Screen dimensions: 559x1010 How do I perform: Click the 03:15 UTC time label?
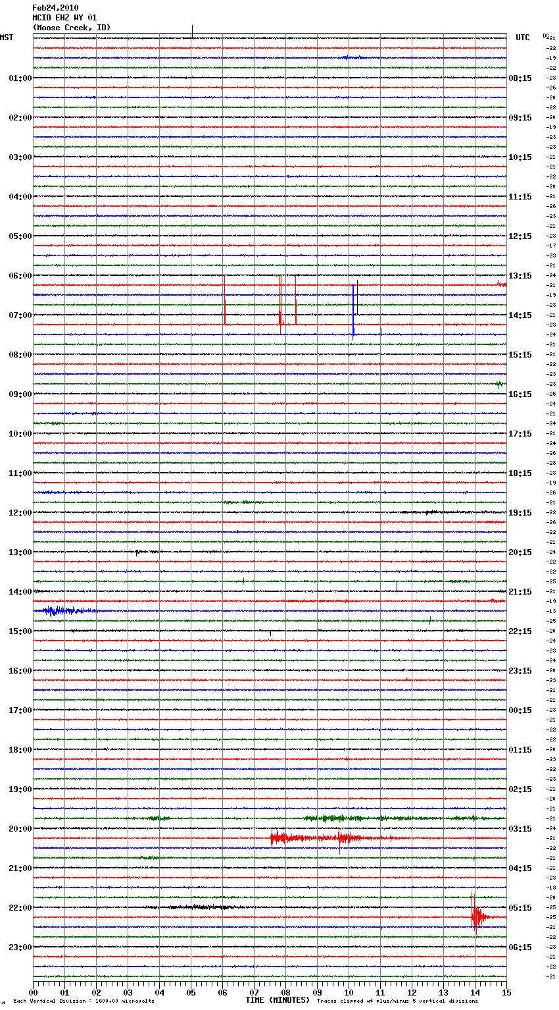tap(520, 829)
